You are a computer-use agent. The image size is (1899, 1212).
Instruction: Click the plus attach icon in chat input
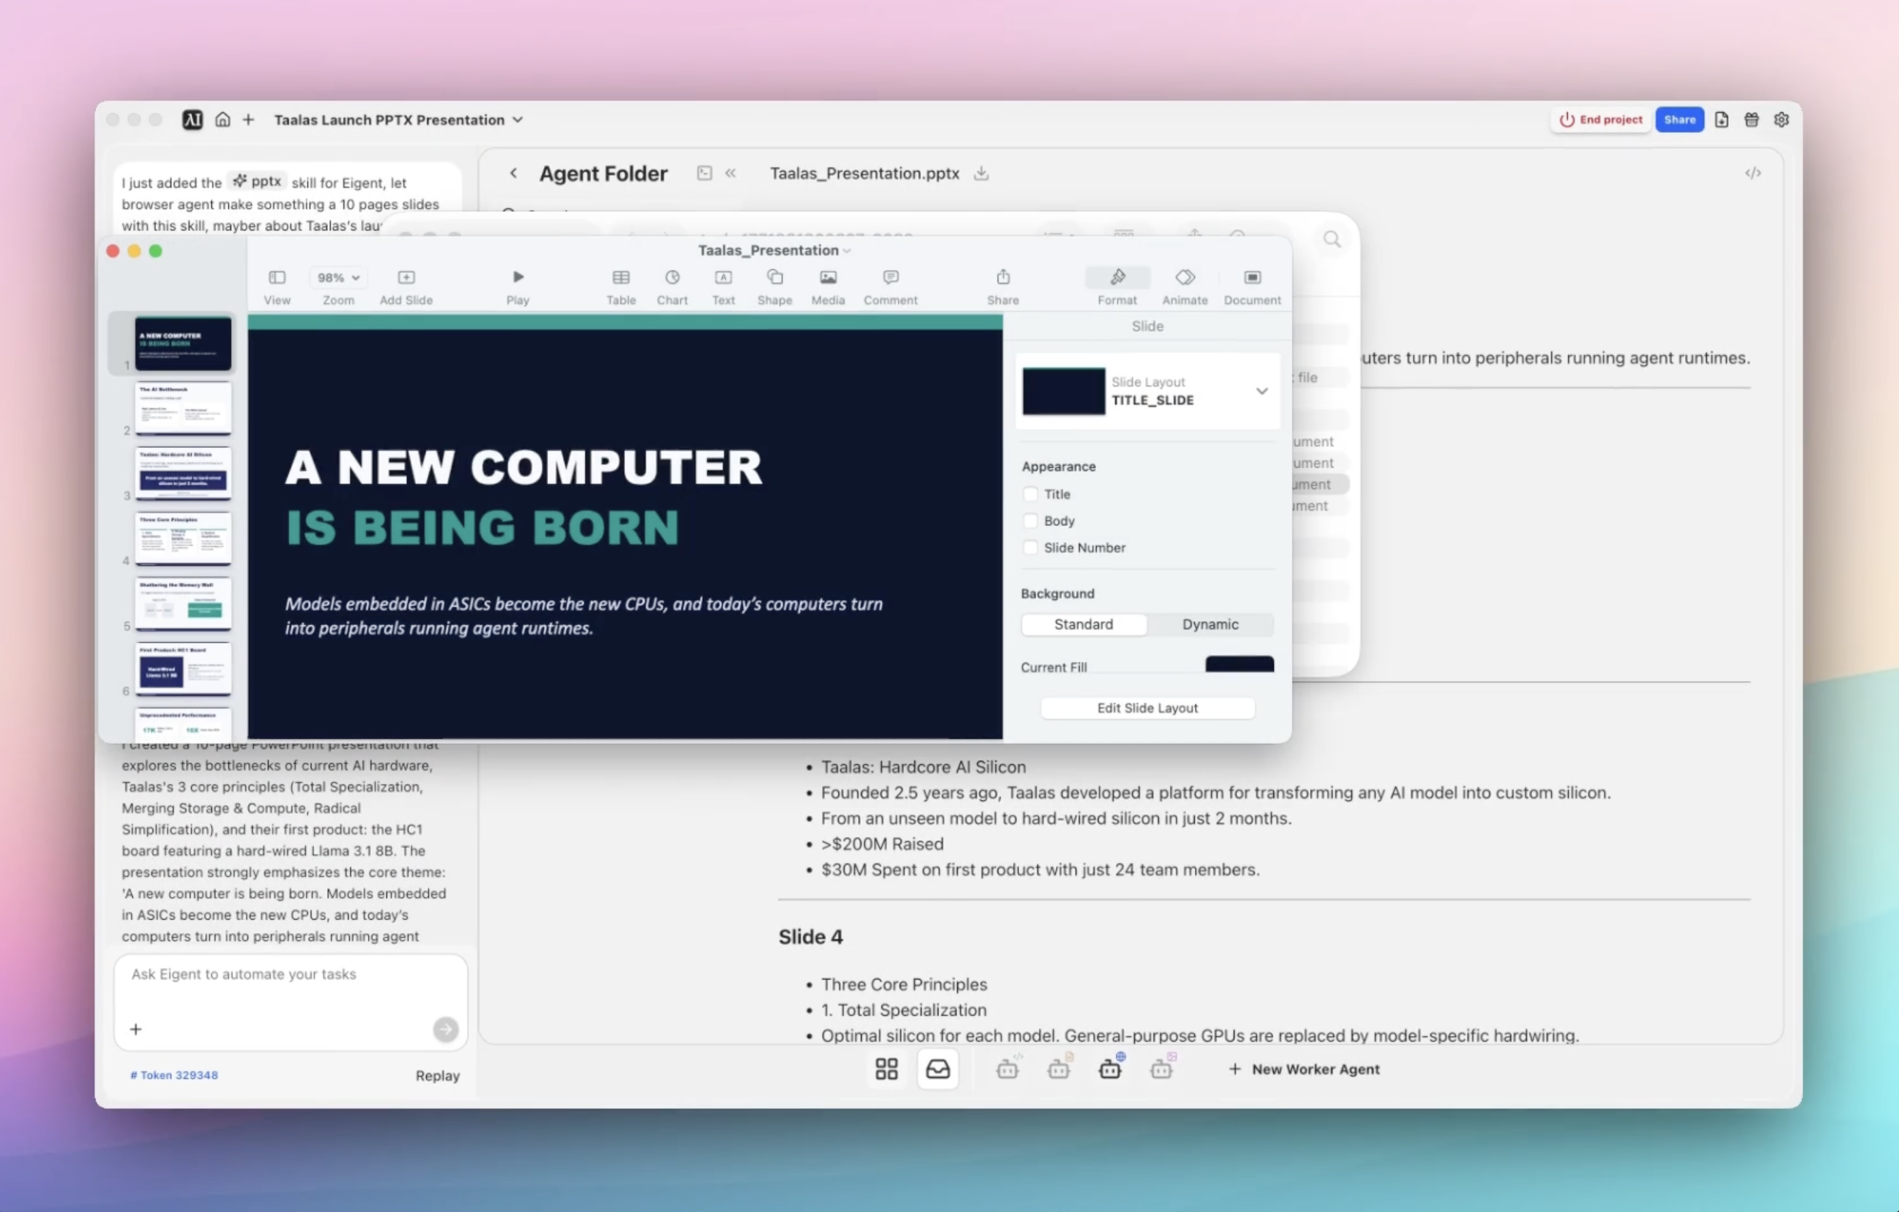click(136, 1030)
